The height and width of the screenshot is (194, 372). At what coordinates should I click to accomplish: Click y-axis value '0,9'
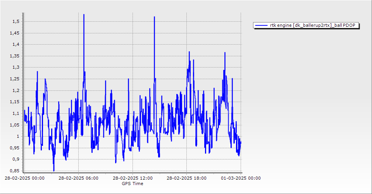click(16, 159)
